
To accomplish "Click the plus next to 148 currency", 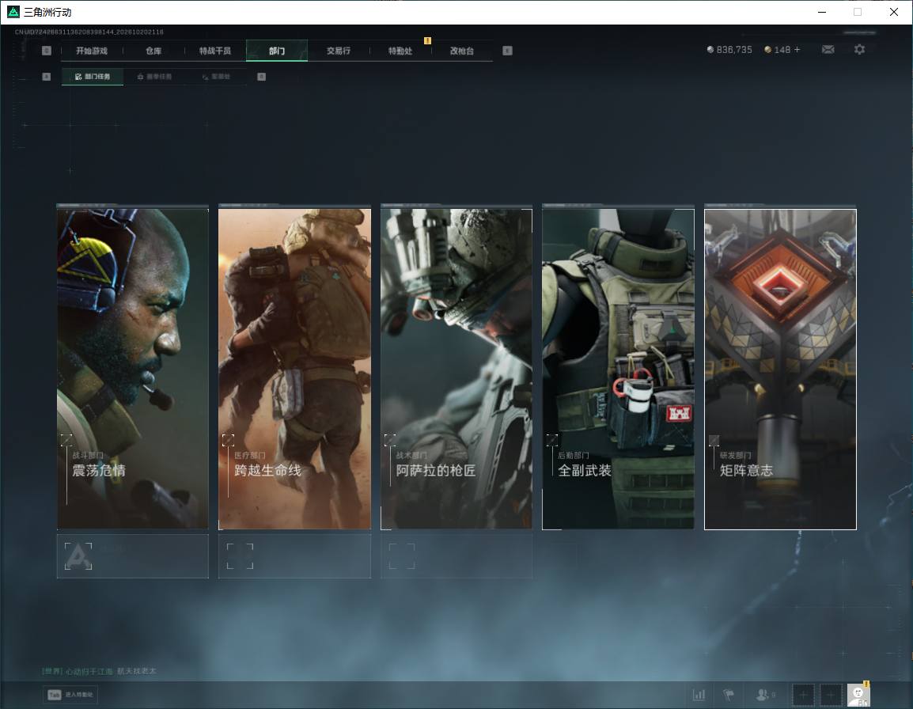I will pyautogui.click(x=797, y=50).
